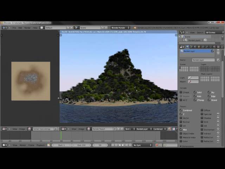Expand the No Sync playback dropdown

point(142,145)
